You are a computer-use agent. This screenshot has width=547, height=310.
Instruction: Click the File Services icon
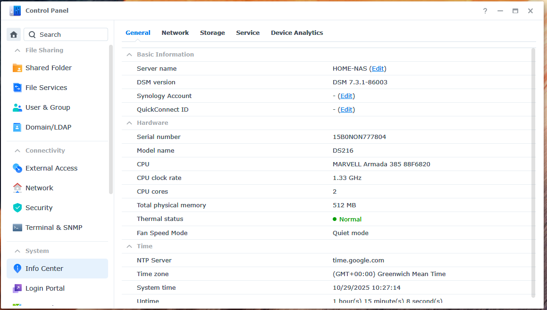coord(17,88)
